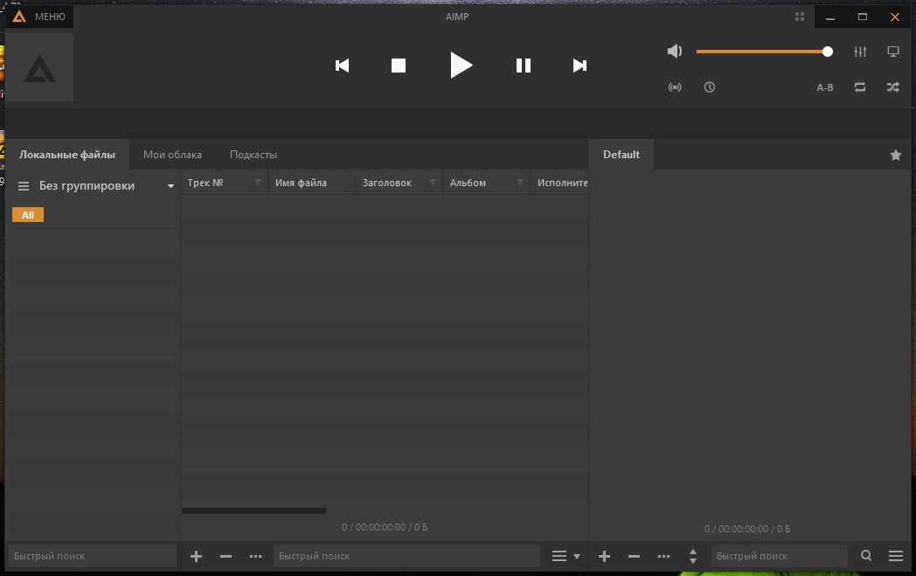Image resolution: width=916 pixels, height=576 pixels.
Task: Open the favorites star icon
Action: (x=896, y=155)
